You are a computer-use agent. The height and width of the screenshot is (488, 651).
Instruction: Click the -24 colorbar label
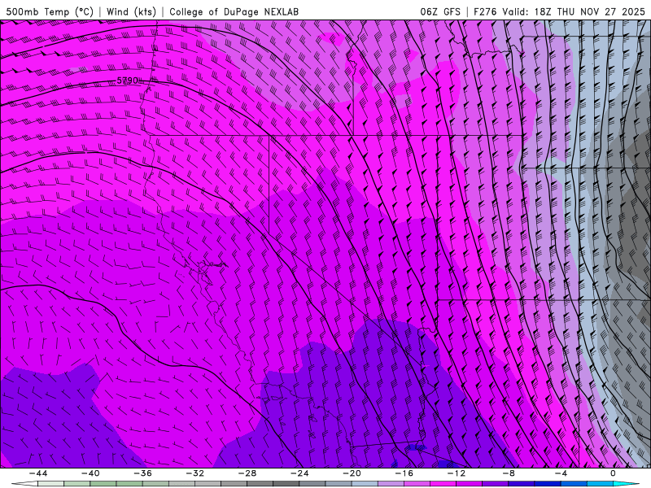[x=299, y=473]
